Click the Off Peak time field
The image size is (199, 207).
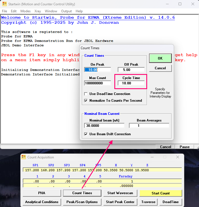click(x=131, y=70)
